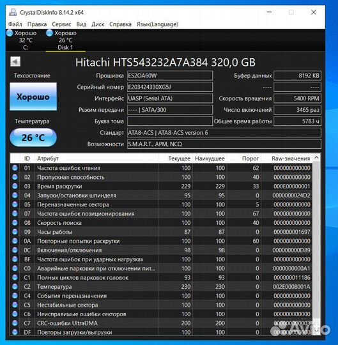This screenshot has height=345, width=338.
Task: Click the blue status orb of C: drive
Action: click(10, 33)
